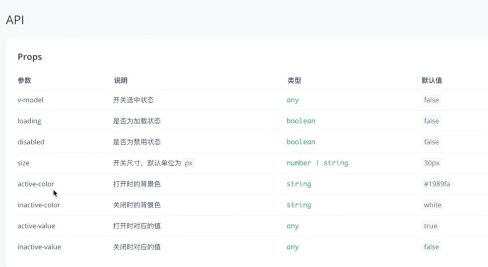488x267 pixels.
Task: Select the loading parameter name
Action: 29,121
